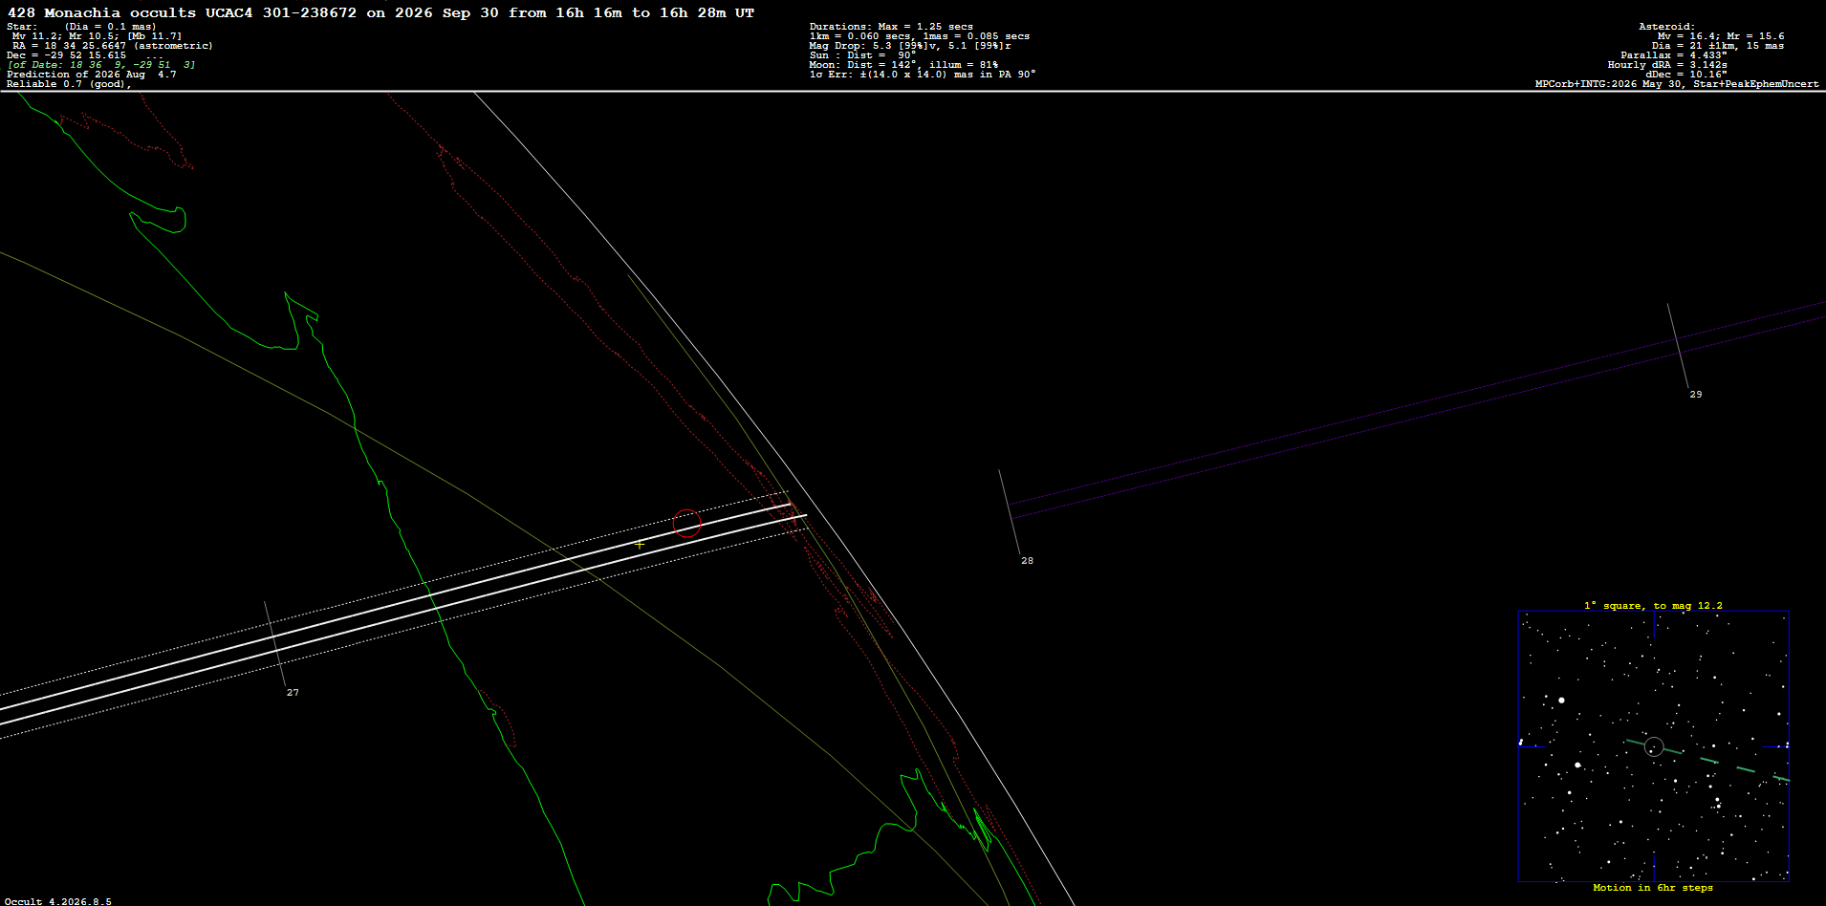Click the circled target star in finder chart

pyautogui.click(x=1654, y=747)
